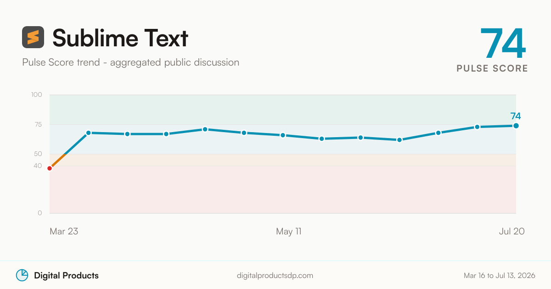This screenshot has width=551, height=289.
Task: Click the May 11 axis label
Action: point(289,231)
